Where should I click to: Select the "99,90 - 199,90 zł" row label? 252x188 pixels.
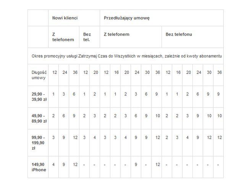(x=38, y=143)
